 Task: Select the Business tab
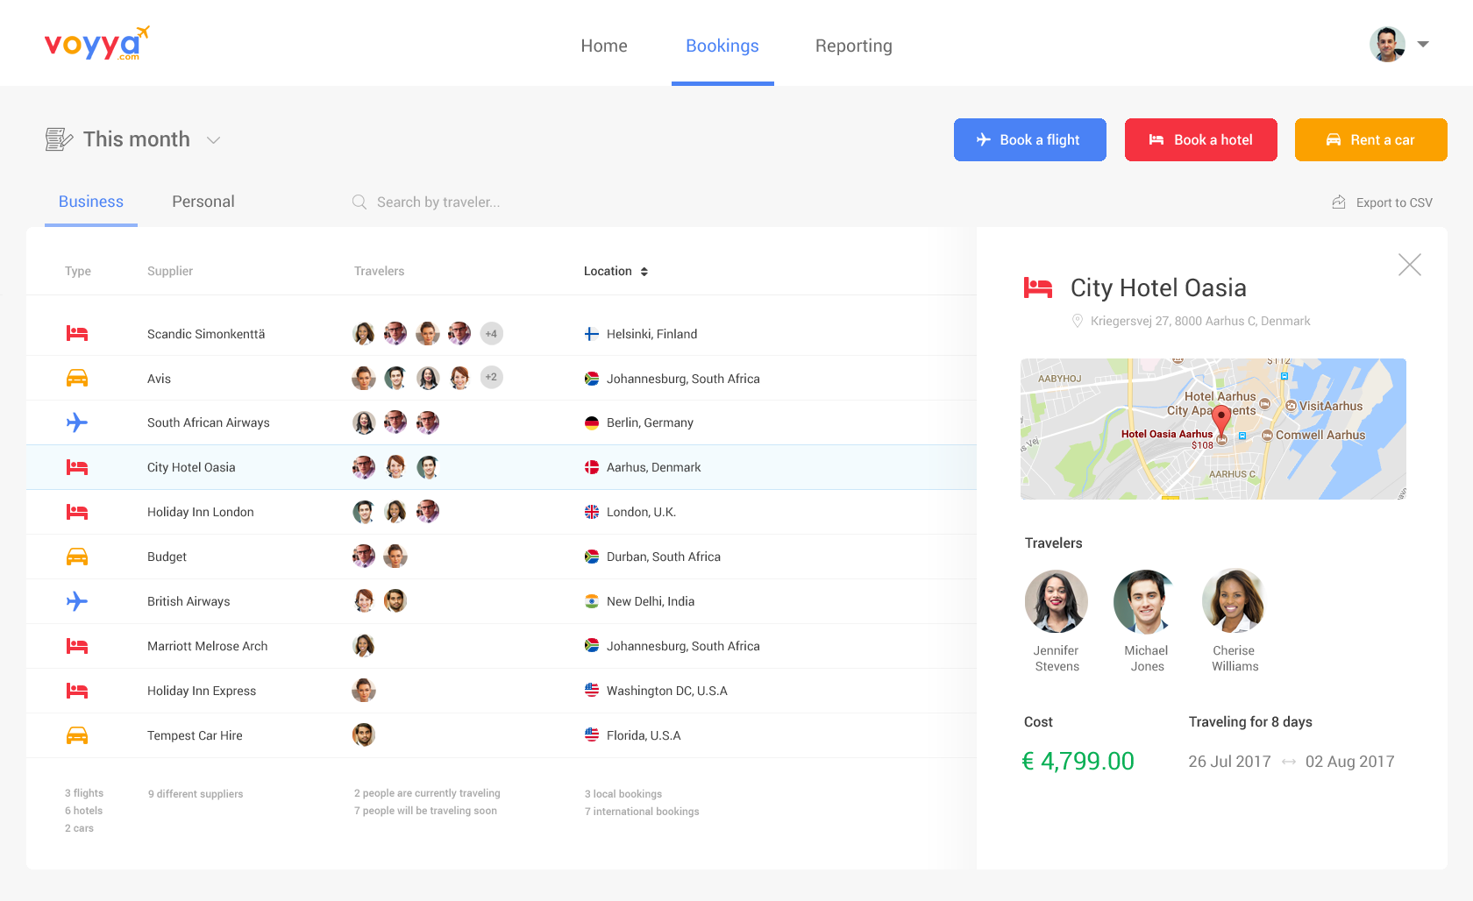91,202
